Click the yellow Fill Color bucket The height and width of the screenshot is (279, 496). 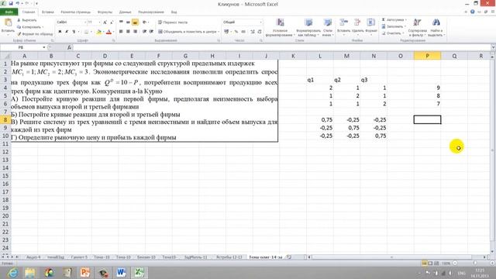(98, 32)
